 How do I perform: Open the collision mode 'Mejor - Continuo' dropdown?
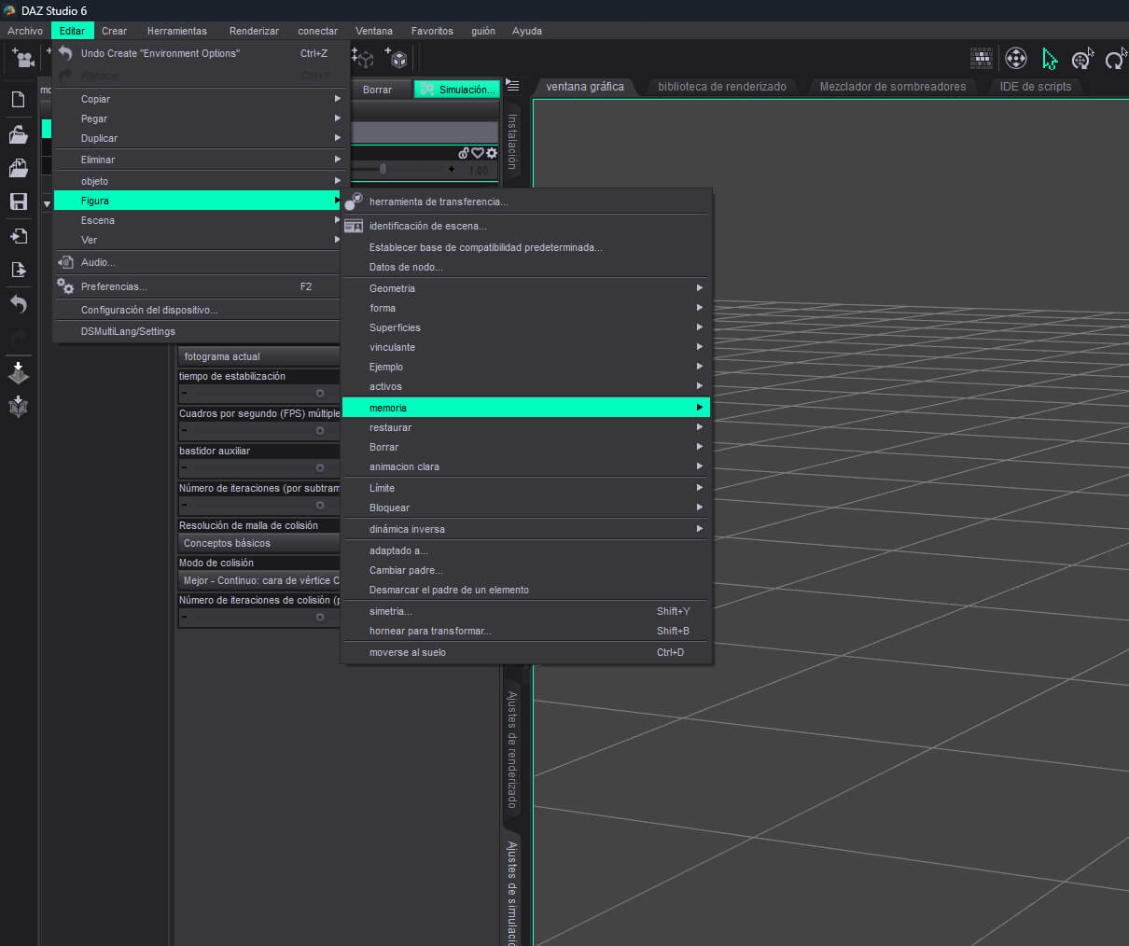pyautogui.click(x=258, y=580)
